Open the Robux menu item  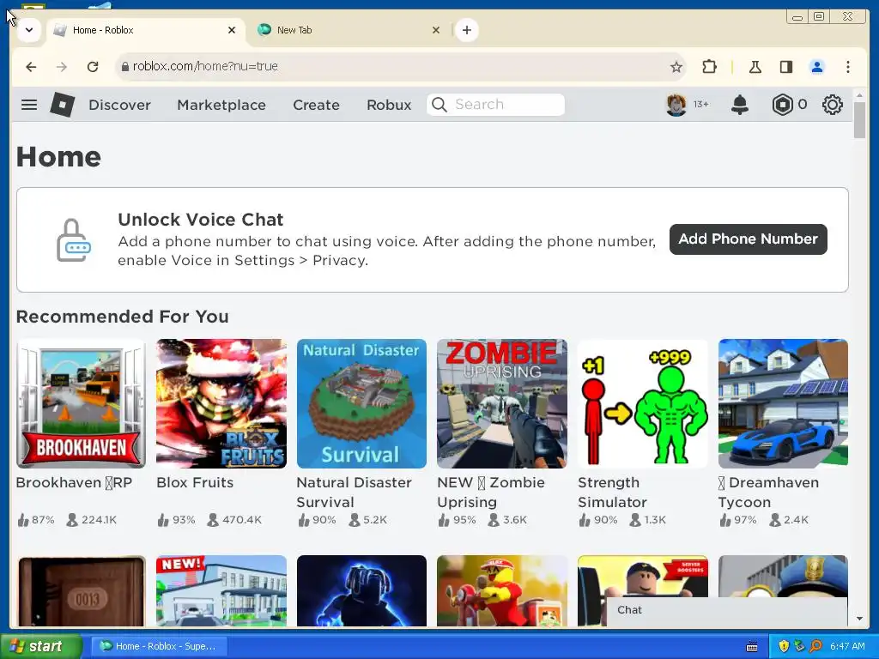pos(389,105)
